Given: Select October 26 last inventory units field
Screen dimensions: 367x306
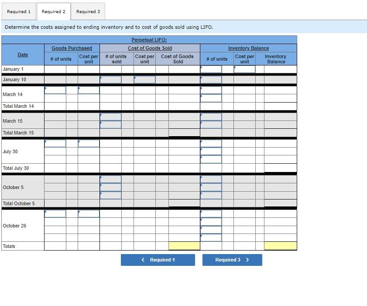Looking at the screenshot, I should [x=211, y=237].
